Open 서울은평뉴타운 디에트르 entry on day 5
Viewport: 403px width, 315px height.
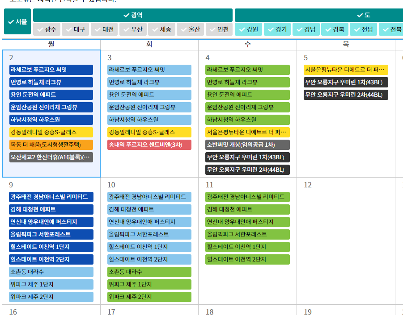coord(346,70)
